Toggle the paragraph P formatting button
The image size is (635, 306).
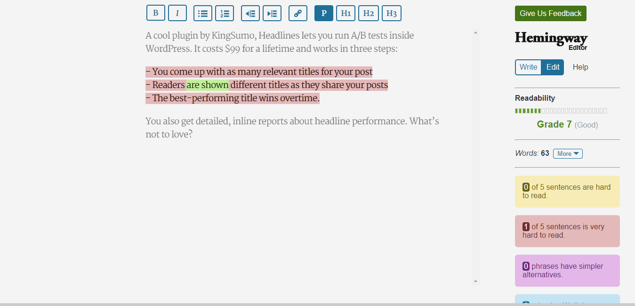[x=323, y=13]
